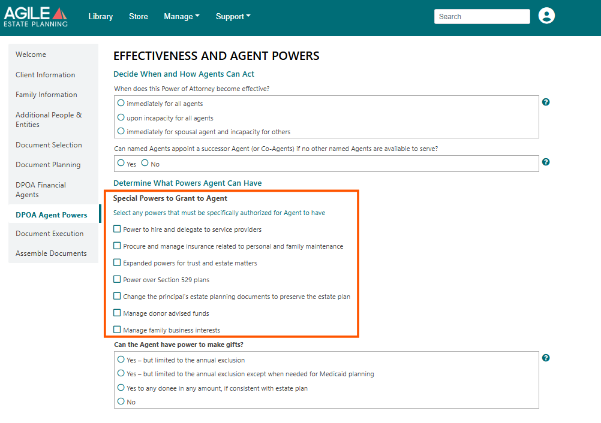Select 'immediately for all agents' option

pos(121,103)
